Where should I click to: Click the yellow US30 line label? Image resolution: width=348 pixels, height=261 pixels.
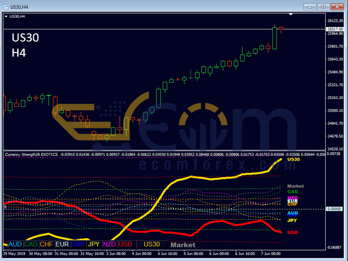[294, 159]
